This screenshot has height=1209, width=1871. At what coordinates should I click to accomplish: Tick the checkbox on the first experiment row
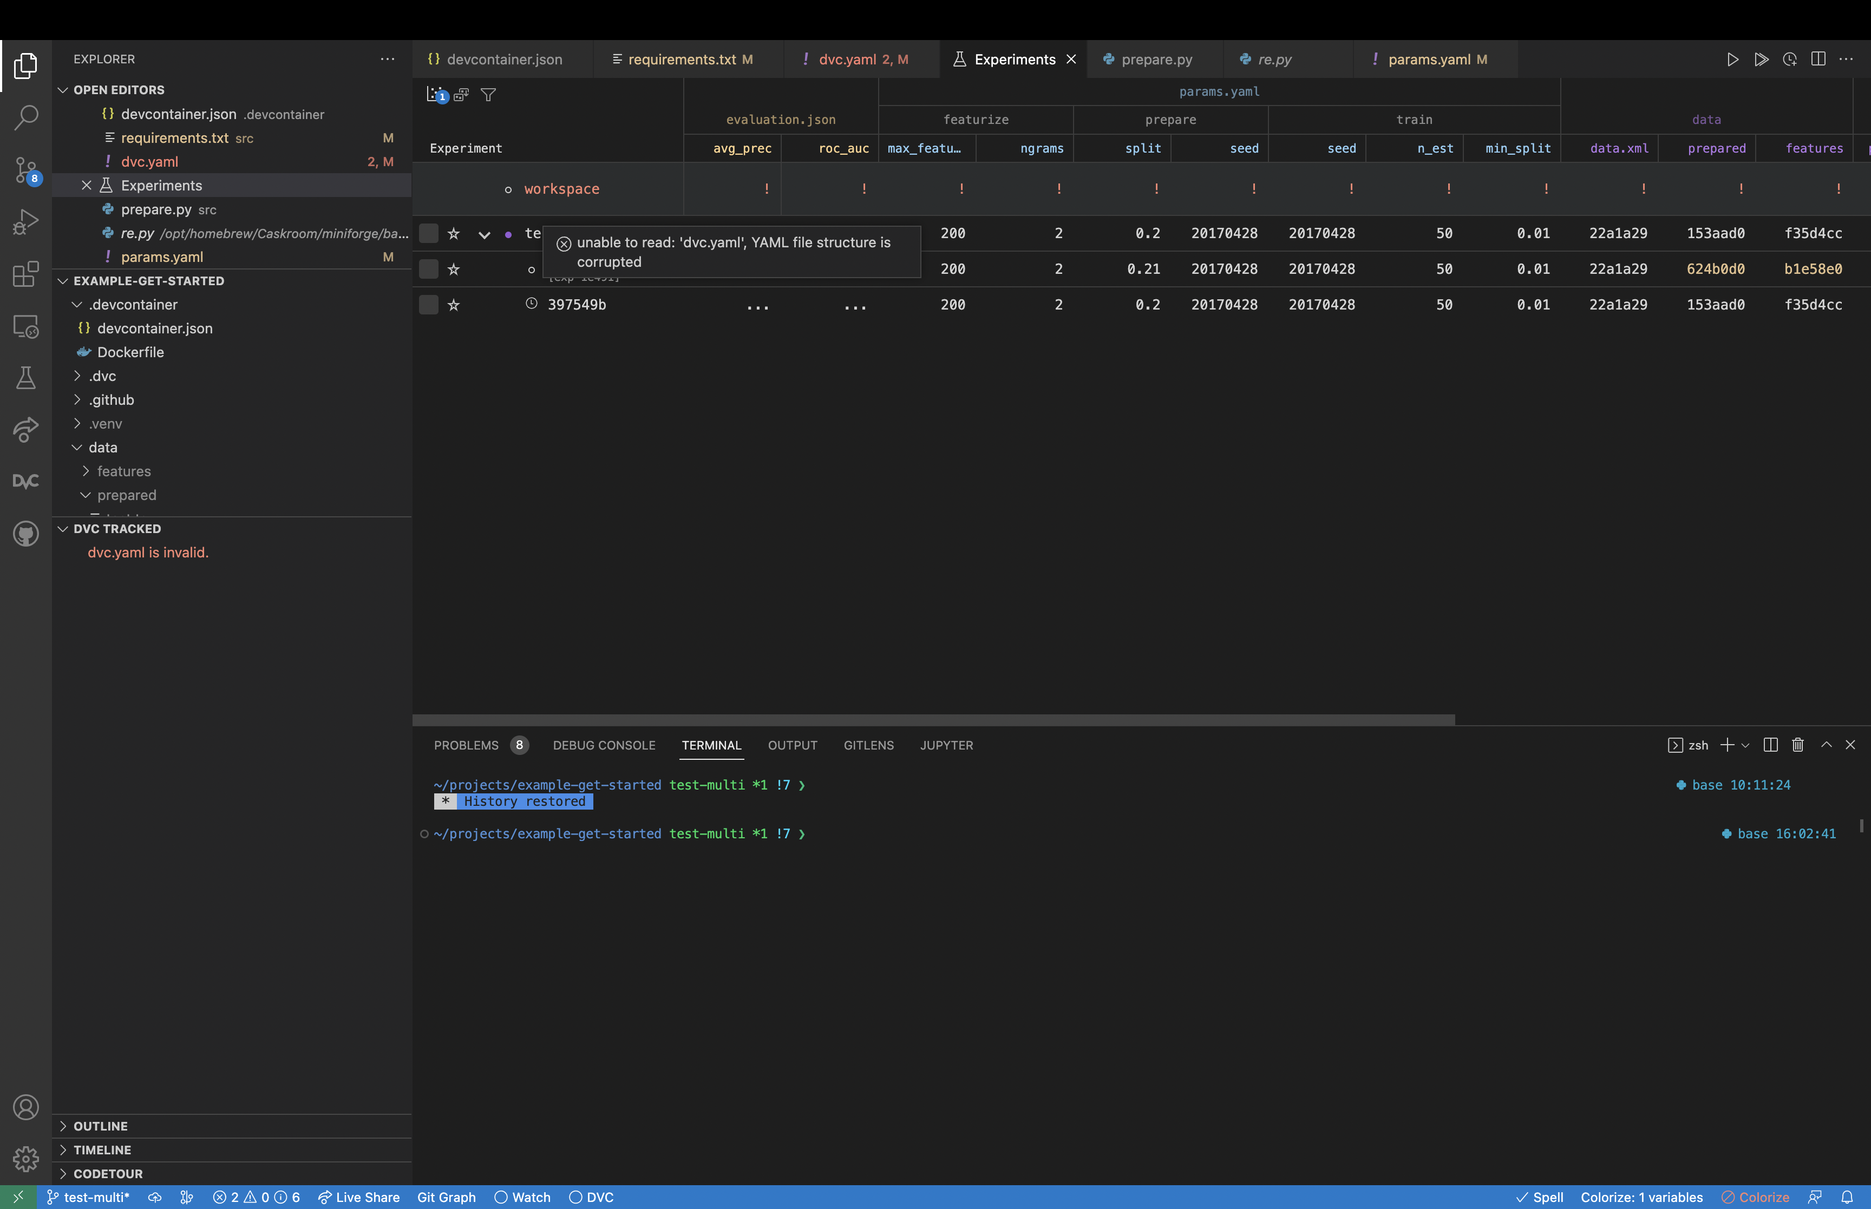point(429,233)
